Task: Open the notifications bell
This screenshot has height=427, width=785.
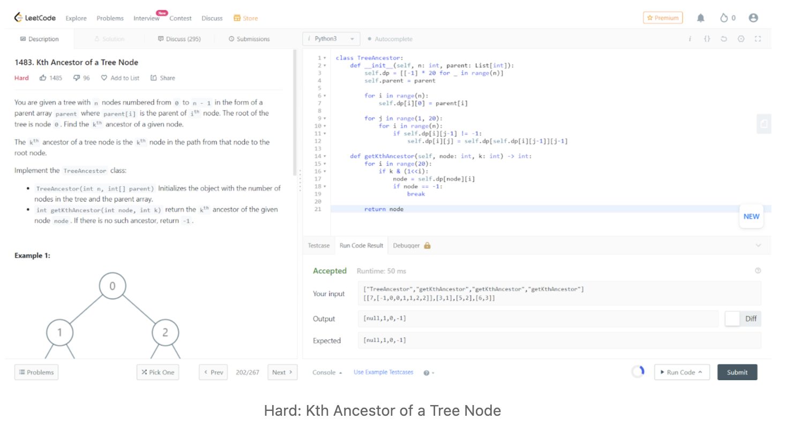Action: pos(700,18)
